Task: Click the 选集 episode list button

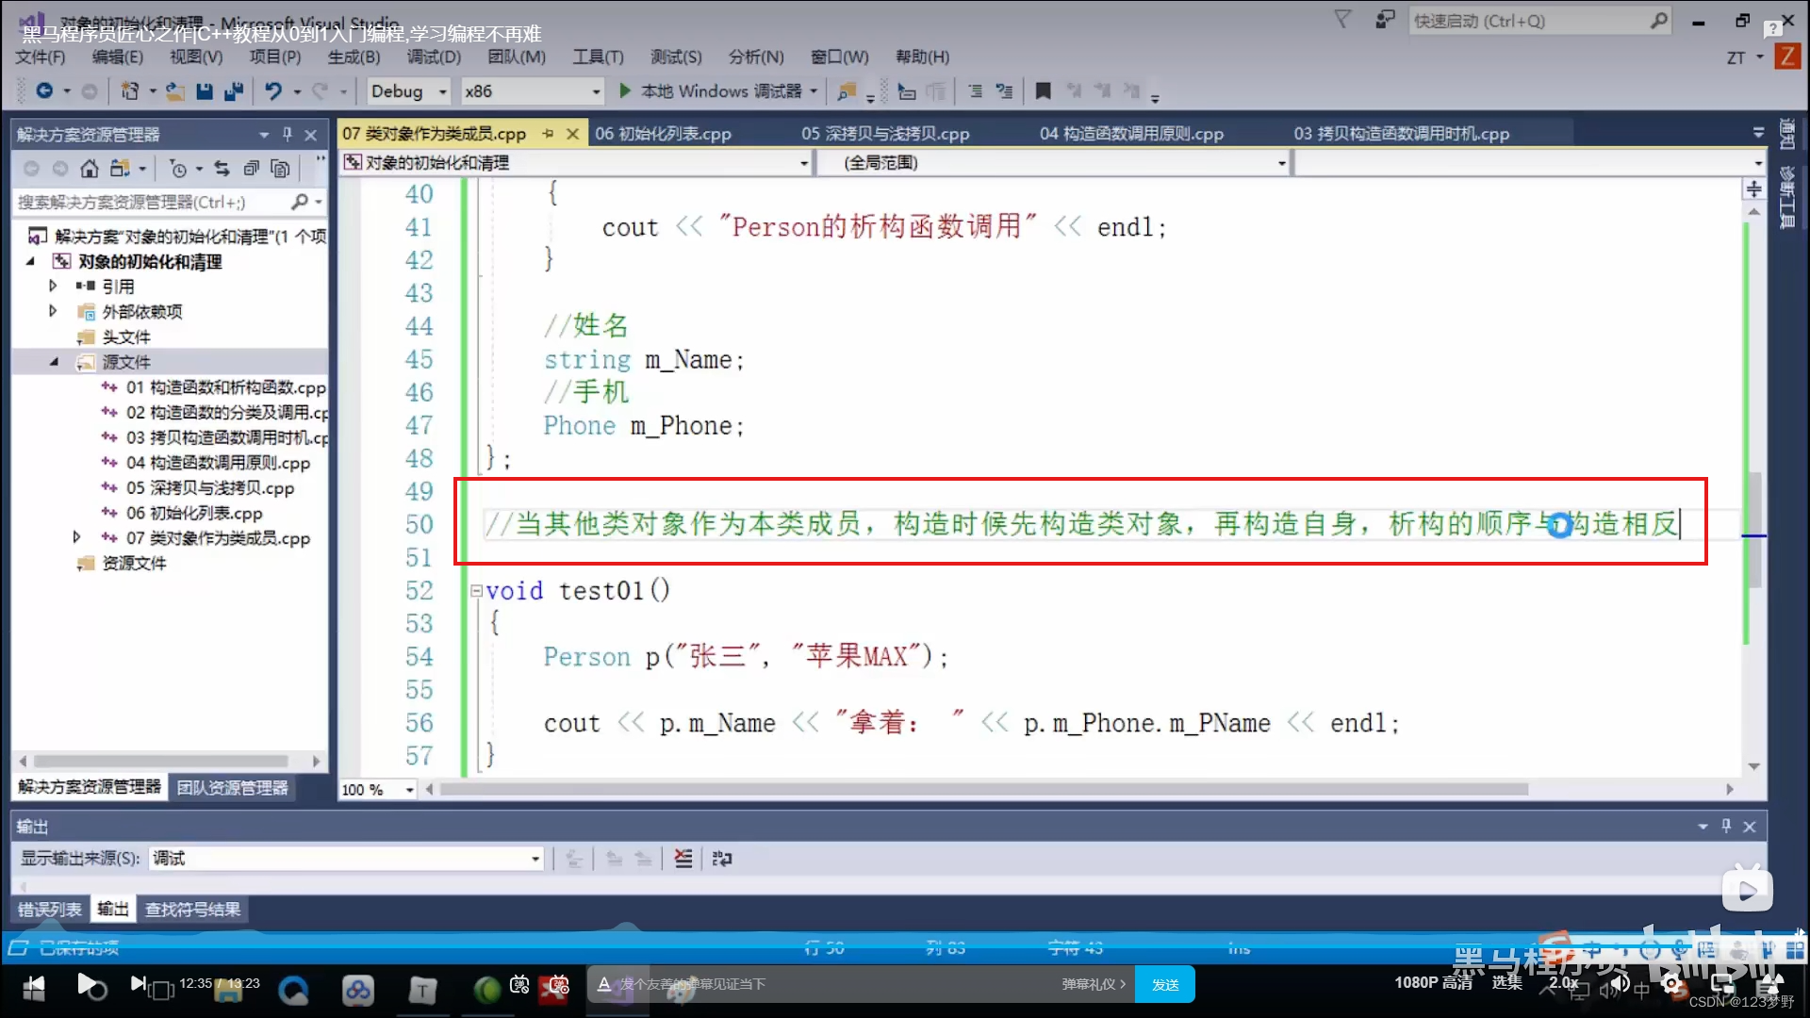Action: [x=1506, y=982]
